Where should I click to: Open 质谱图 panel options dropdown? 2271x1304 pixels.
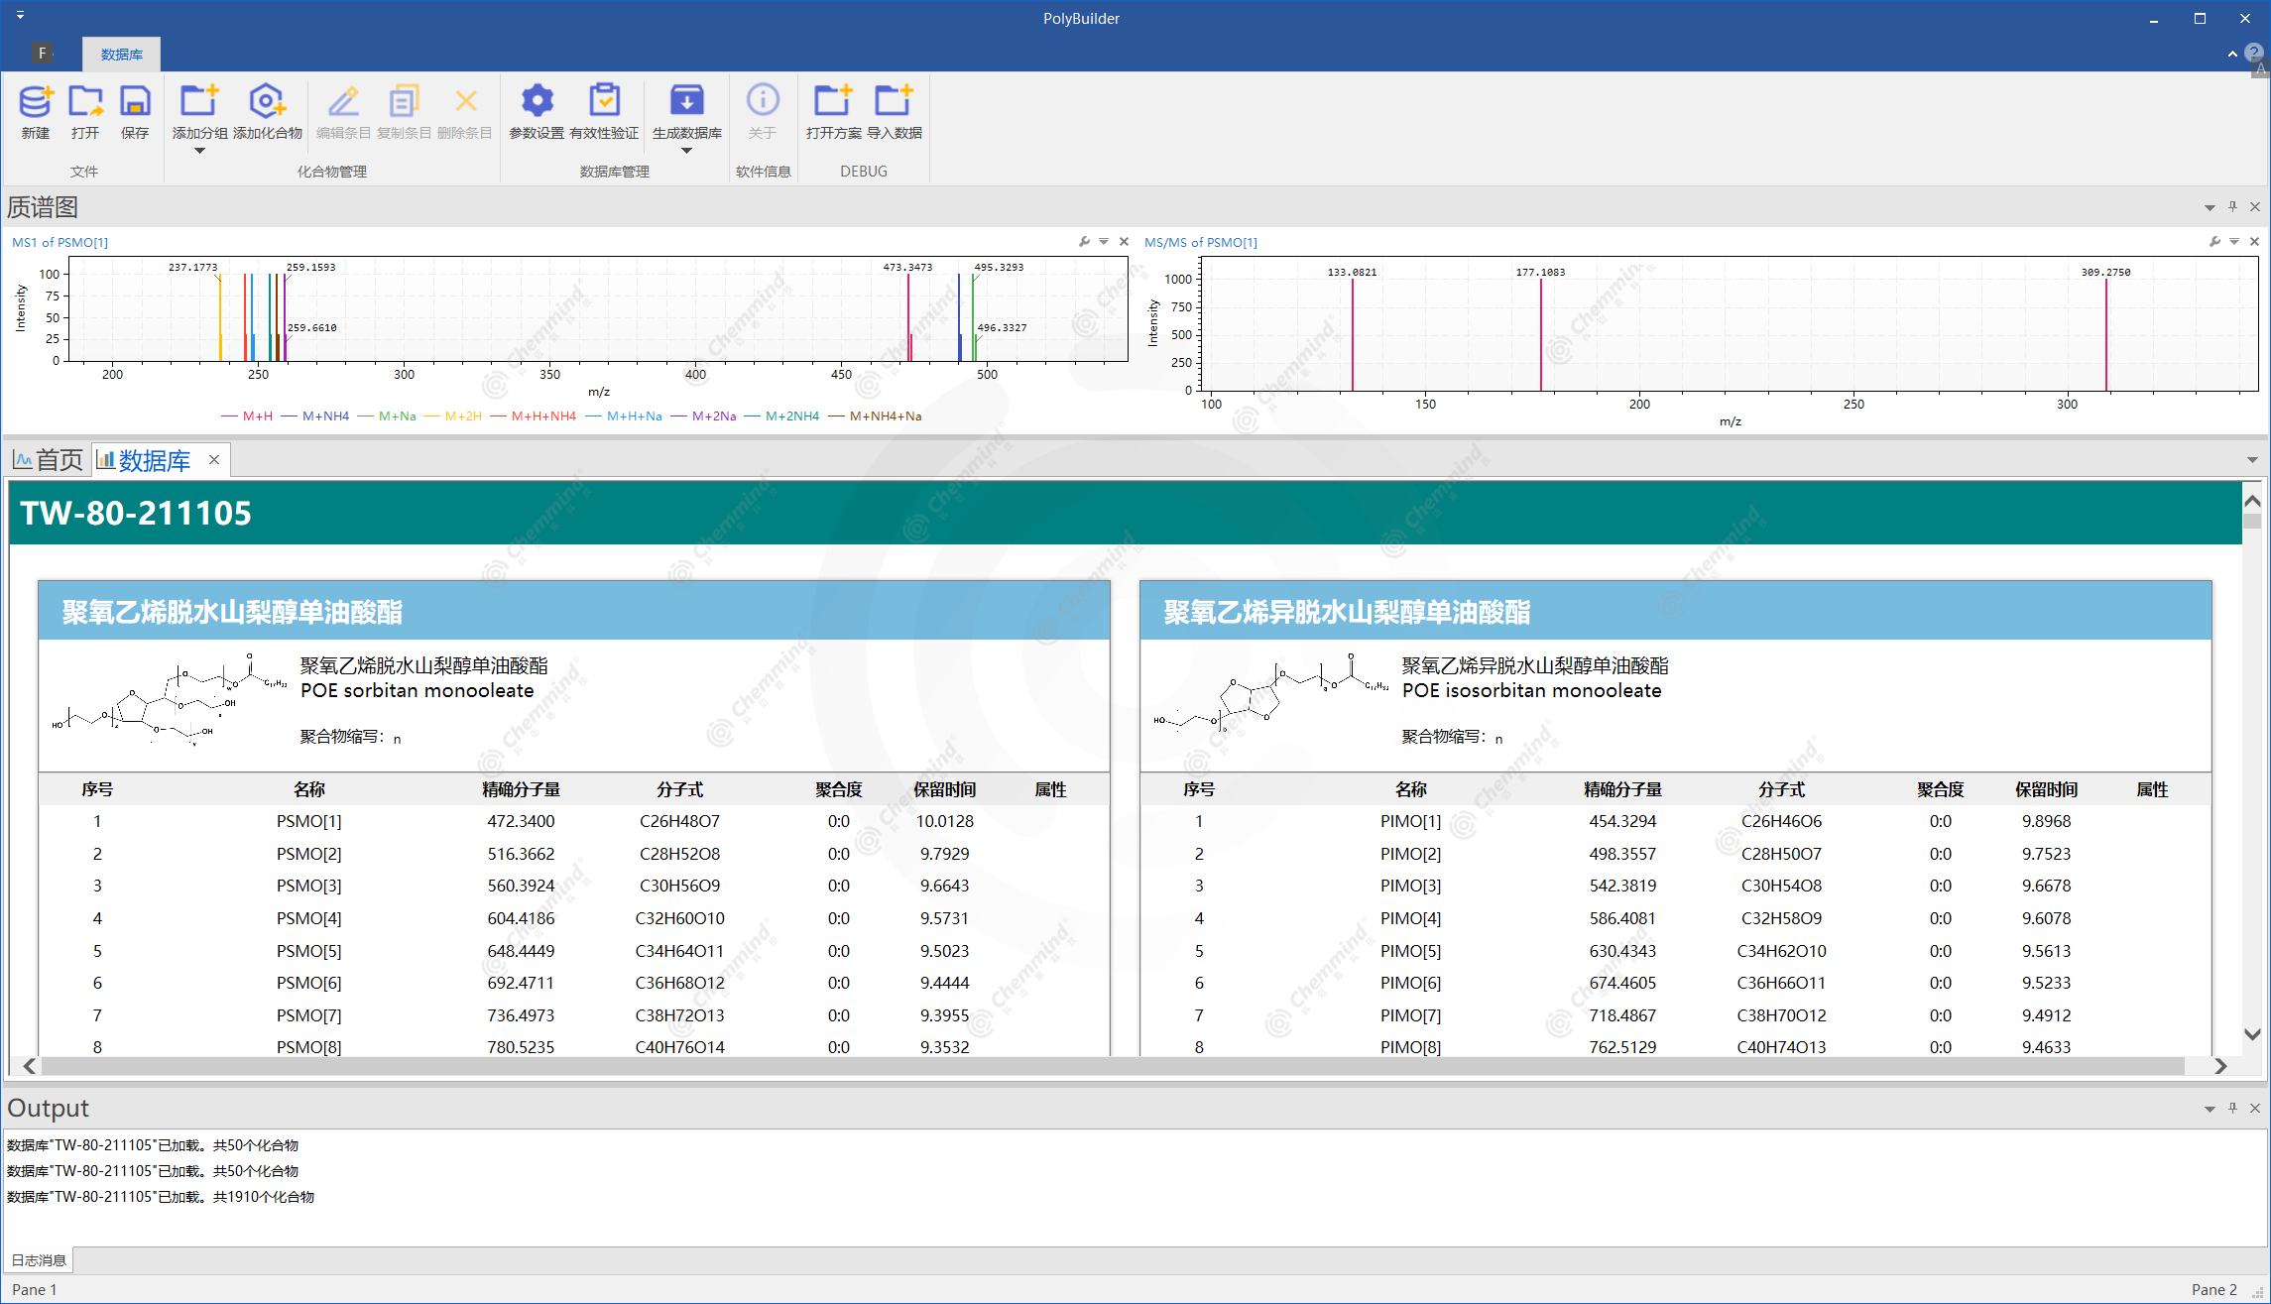click(x=2210, y=208)
